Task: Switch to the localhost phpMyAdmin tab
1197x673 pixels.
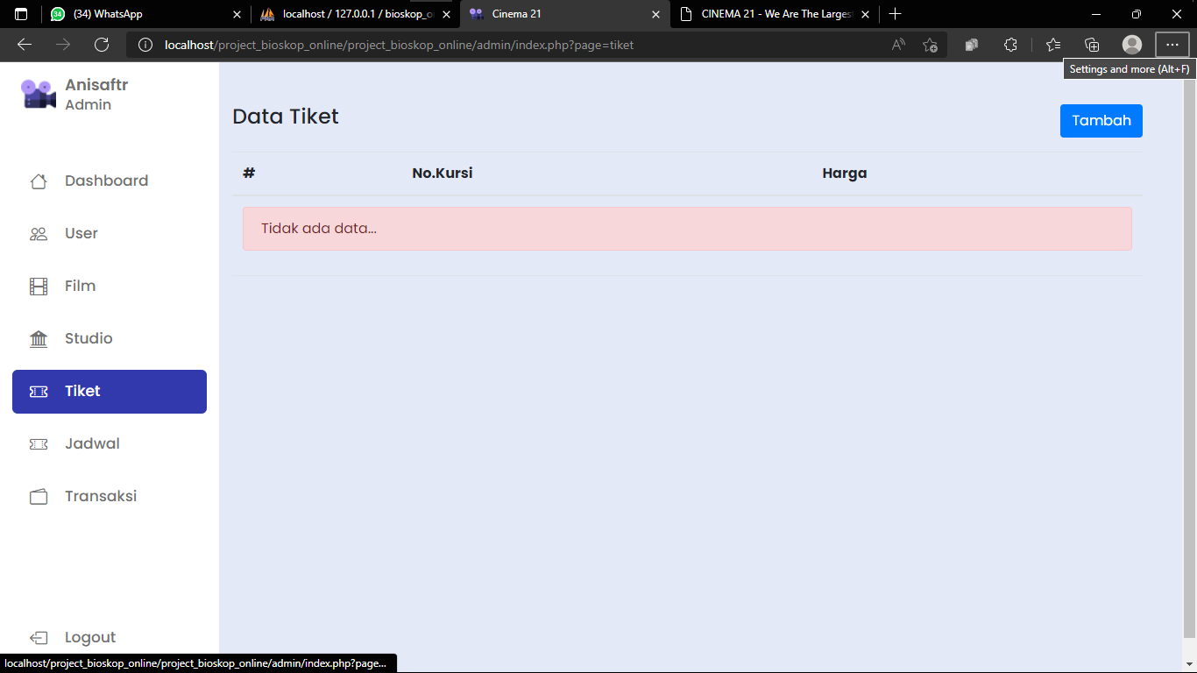Action: click(x=355, y=14)
